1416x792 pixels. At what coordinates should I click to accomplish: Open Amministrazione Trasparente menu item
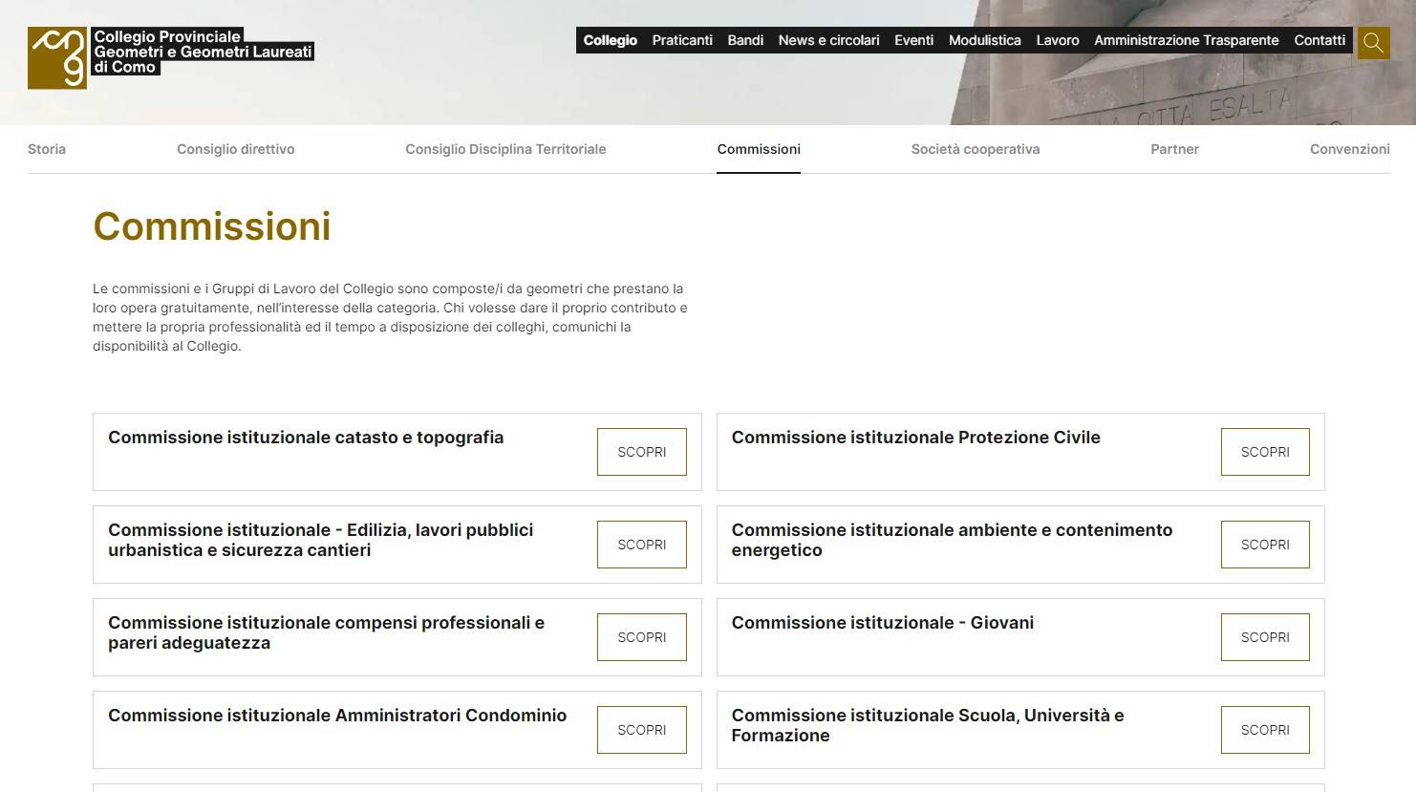click(x=1186, y=40)
